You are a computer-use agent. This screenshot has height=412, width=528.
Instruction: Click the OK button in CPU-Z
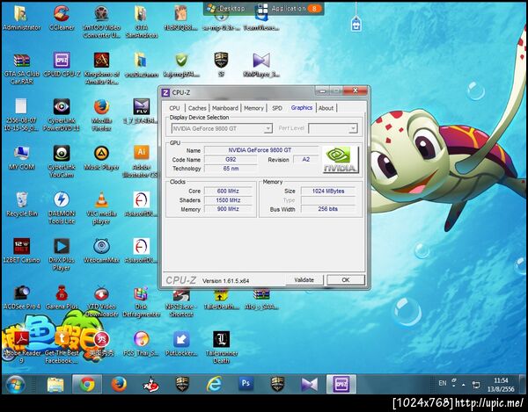(x=346, y=280)
